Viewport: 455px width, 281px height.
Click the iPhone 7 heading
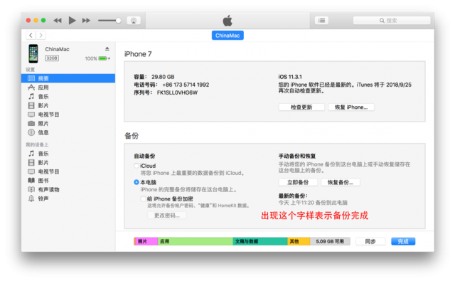(138, 54)
